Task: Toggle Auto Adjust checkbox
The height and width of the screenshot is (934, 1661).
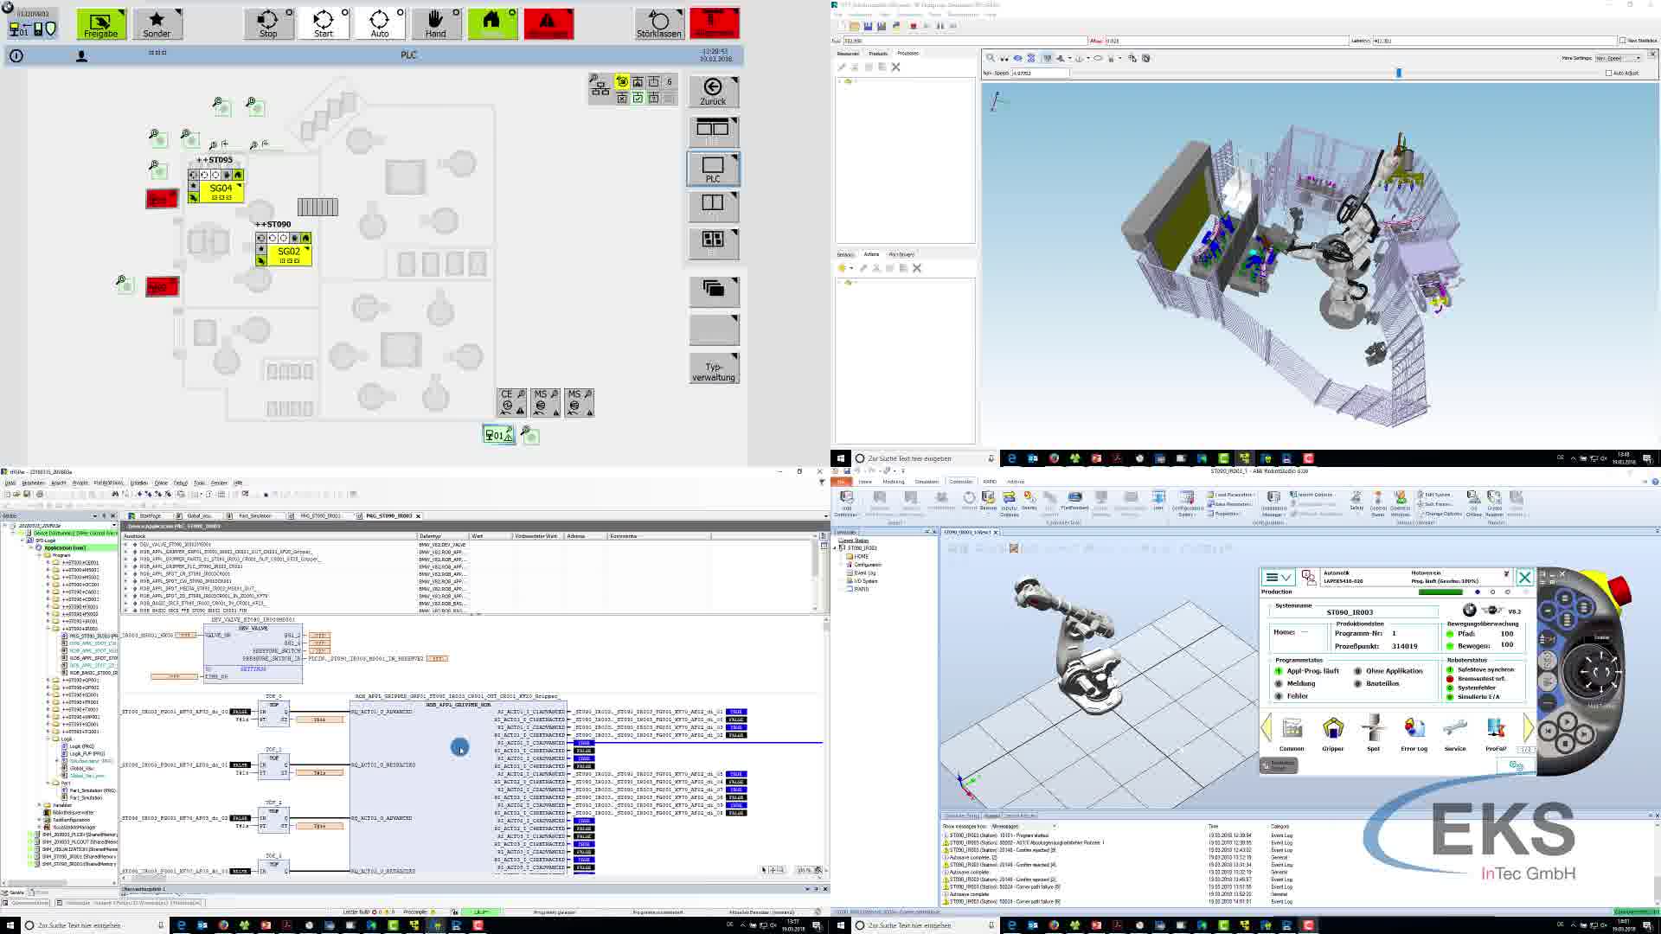Action: pyautogui.click(x=1608, y=73)
